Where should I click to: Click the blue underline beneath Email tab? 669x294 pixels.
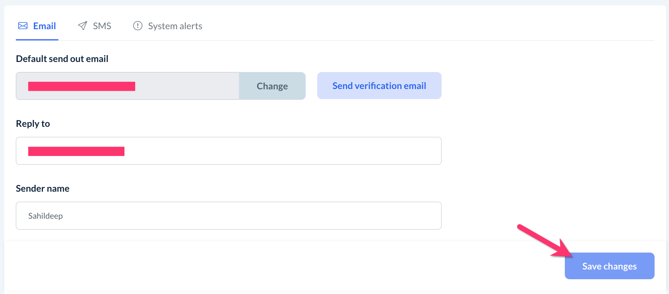click(x=37, y=40)
